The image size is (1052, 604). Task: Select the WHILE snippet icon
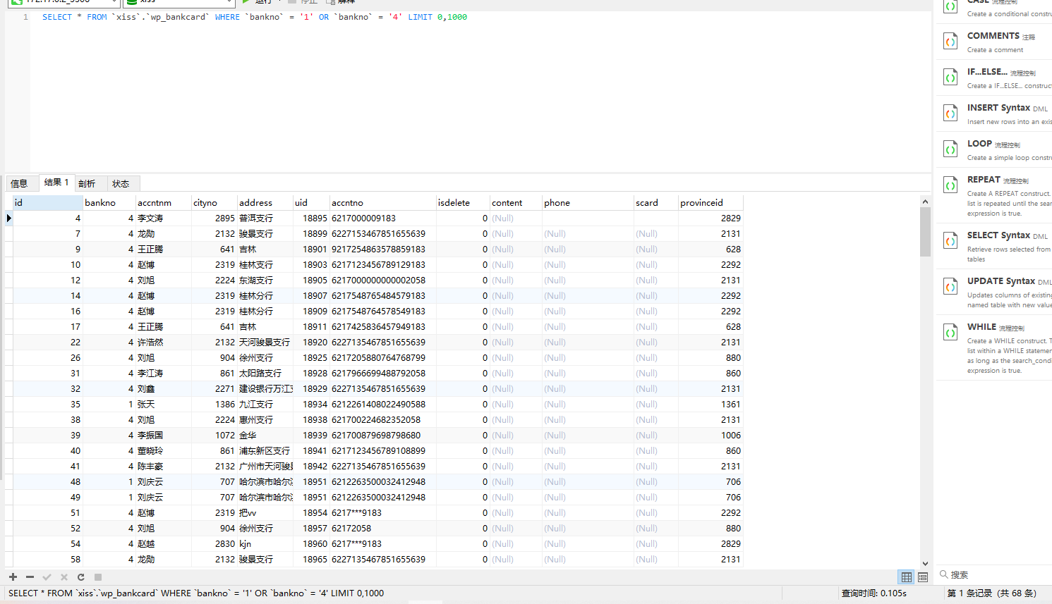tap(950, 333)
